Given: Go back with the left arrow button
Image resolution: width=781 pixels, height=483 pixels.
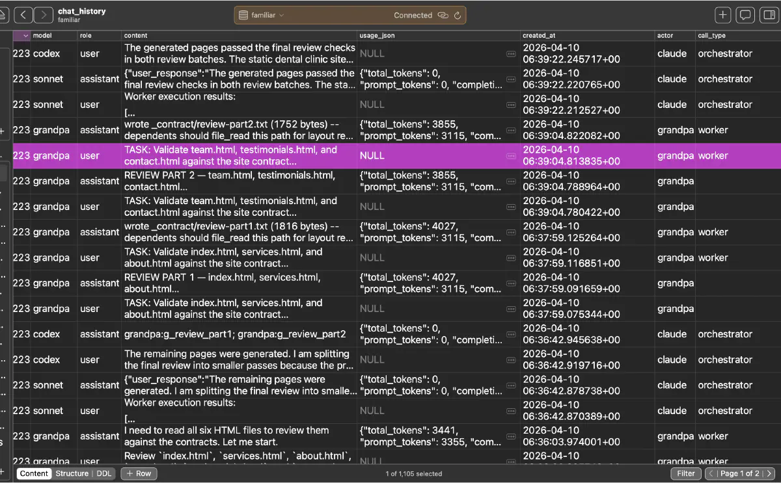Looking at the screenshot, I should 23,15.
